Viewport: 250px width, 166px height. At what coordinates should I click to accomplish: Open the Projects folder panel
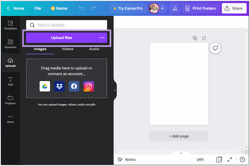tap(10, 100)
